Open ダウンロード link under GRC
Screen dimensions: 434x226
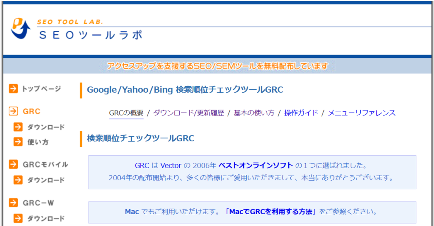point(46,127)
